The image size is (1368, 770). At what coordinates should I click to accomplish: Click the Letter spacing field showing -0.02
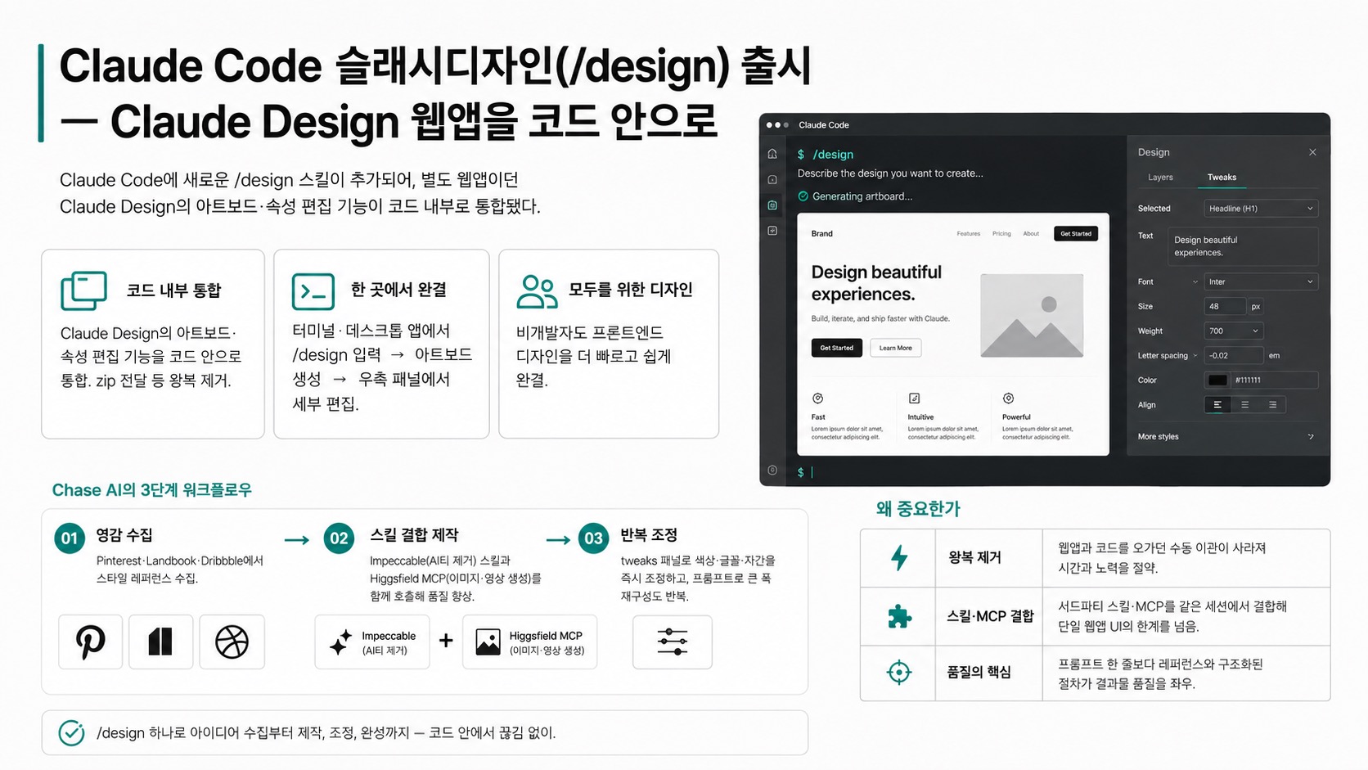(x=1233, y=356)
